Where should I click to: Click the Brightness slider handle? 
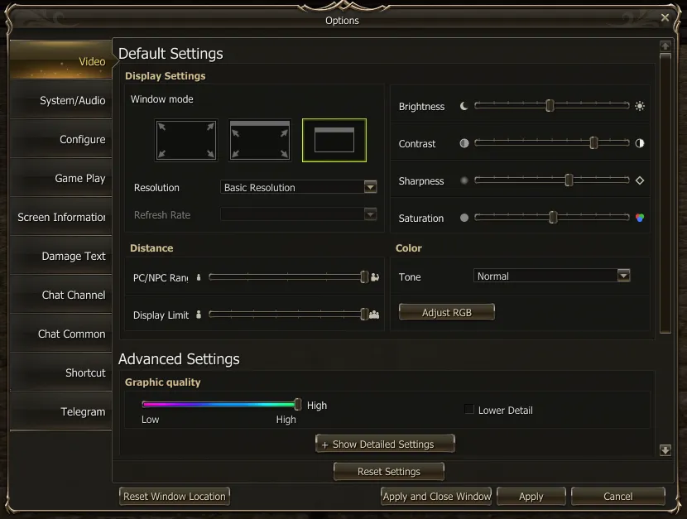(x=550, y=106)
